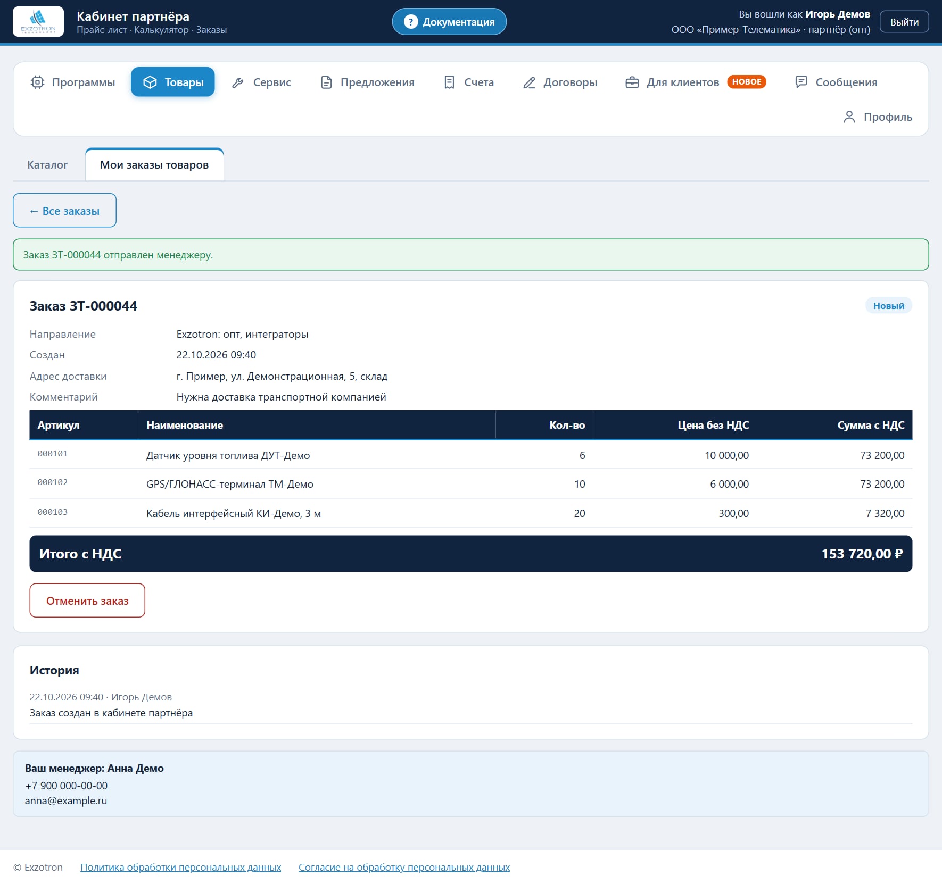Click the manager email anna@example.ru
Image resolution: width=942 pixels, height=884 pixels.
[x=66, y=800]
